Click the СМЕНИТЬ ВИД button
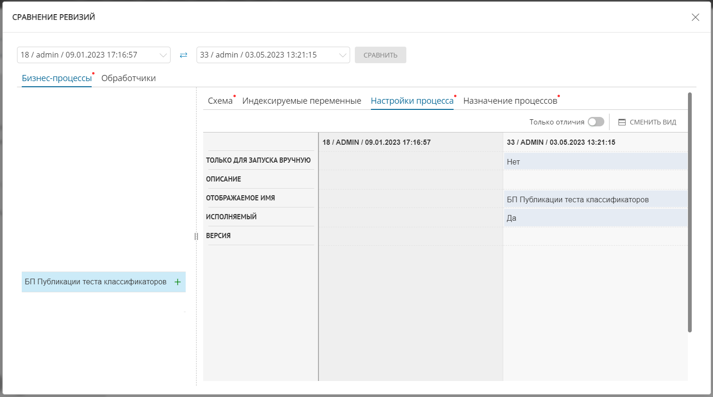Image resolution: width=713 pixels, height=397 pixels. (x=647, y=122)
